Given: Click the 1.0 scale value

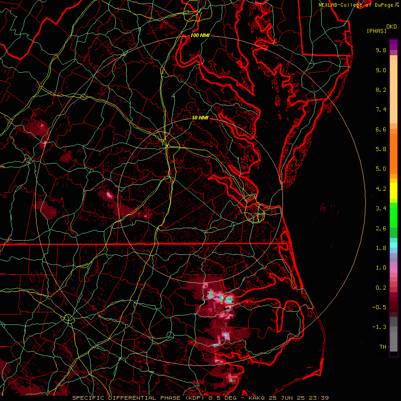Looking at the screenshot, I should coord(381,268).
